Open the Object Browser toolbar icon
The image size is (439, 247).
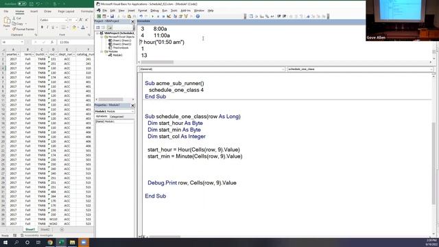[186, 16]
